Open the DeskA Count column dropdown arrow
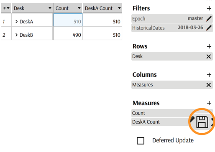This screenshot has width=215, height=152. 119,8
